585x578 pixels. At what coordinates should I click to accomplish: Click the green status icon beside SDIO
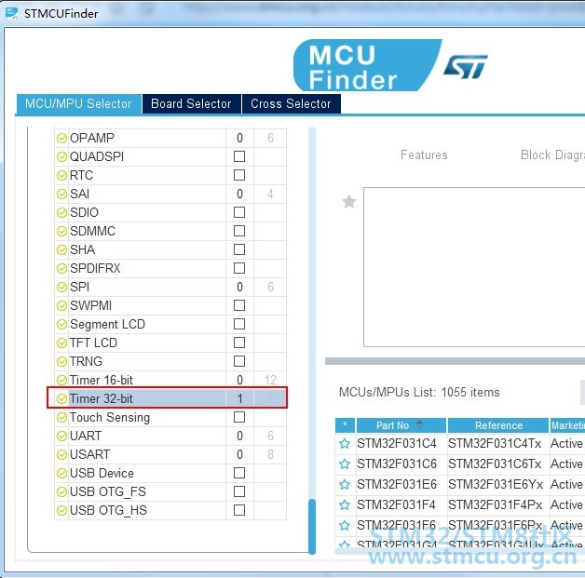[x=61, y=212]
